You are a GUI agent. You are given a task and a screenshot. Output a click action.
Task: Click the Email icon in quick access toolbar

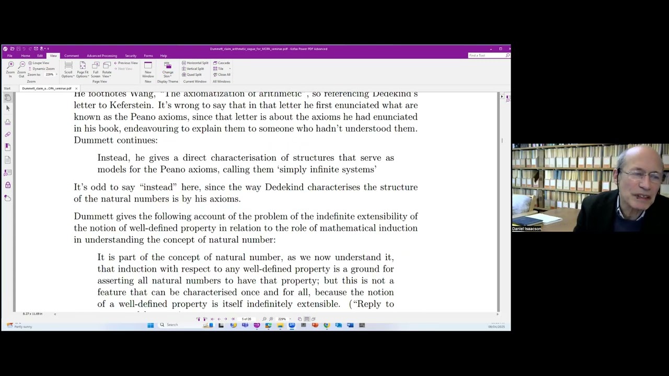point(36,49)
